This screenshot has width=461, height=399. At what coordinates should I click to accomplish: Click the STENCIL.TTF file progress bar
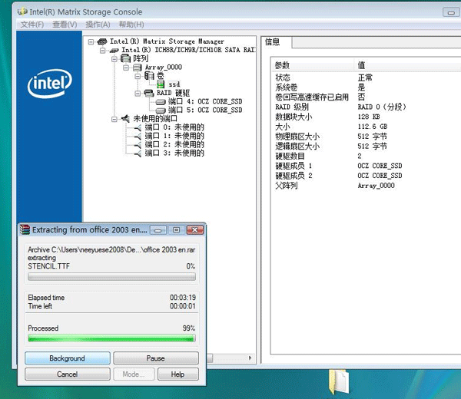(x=111, y=276)
